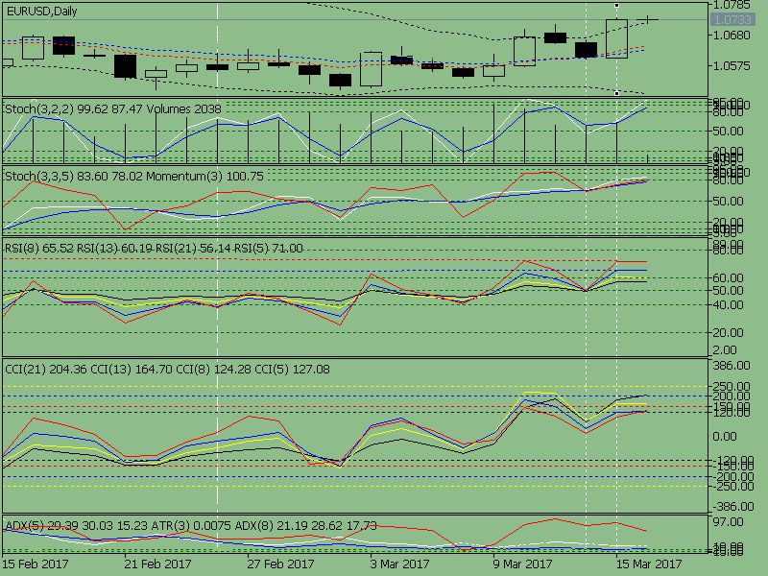Click the 21 Feb 2017 date label

(157, 564)
